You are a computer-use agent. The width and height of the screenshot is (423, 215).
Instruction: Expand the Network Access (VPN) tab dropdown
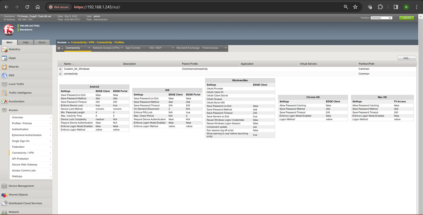[x=122, y=48]
